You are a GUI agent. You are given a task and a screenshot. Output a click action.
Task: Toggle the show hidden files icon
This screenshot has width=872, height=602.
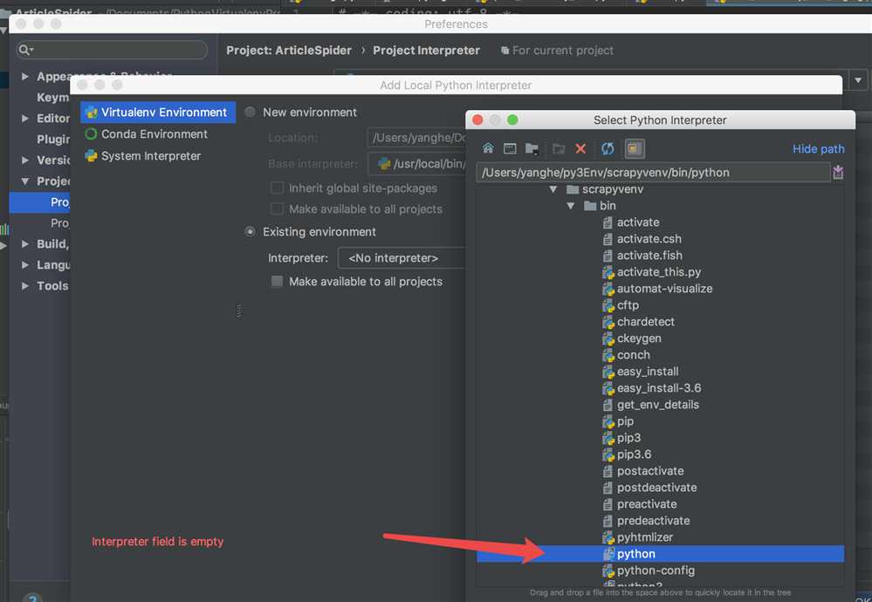(635, 148)
